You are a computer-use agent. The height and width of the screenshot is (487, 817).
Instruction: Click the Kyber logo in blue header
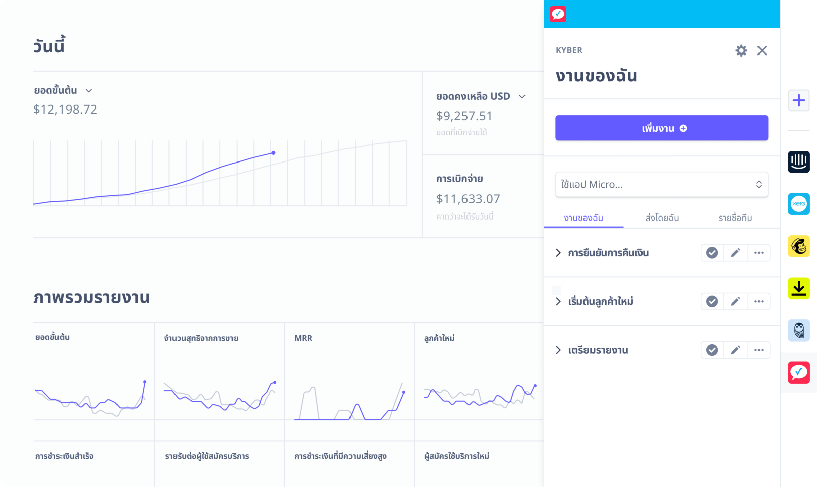(558, 14)
